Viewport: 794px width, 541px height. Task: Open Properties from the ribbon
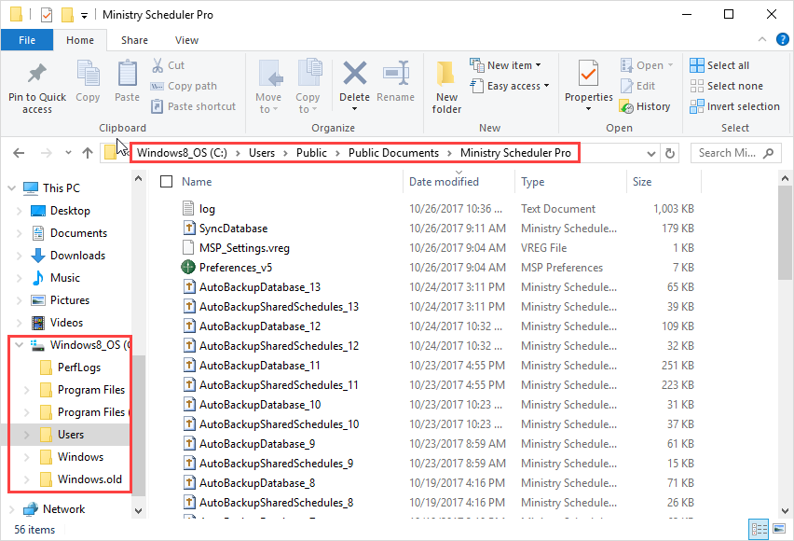588,75
